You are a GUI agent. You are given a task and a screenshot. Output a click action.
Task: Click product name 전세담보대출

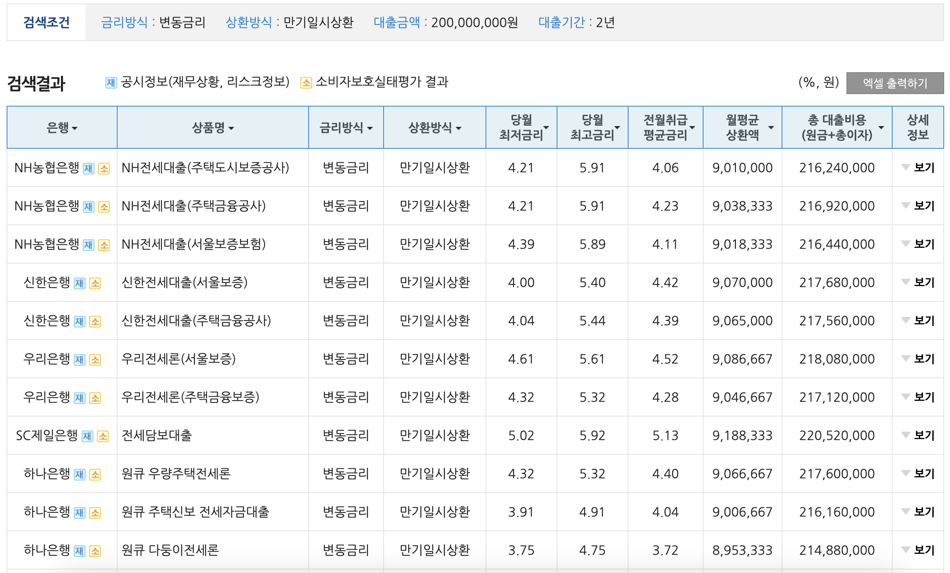coord(157,436)
